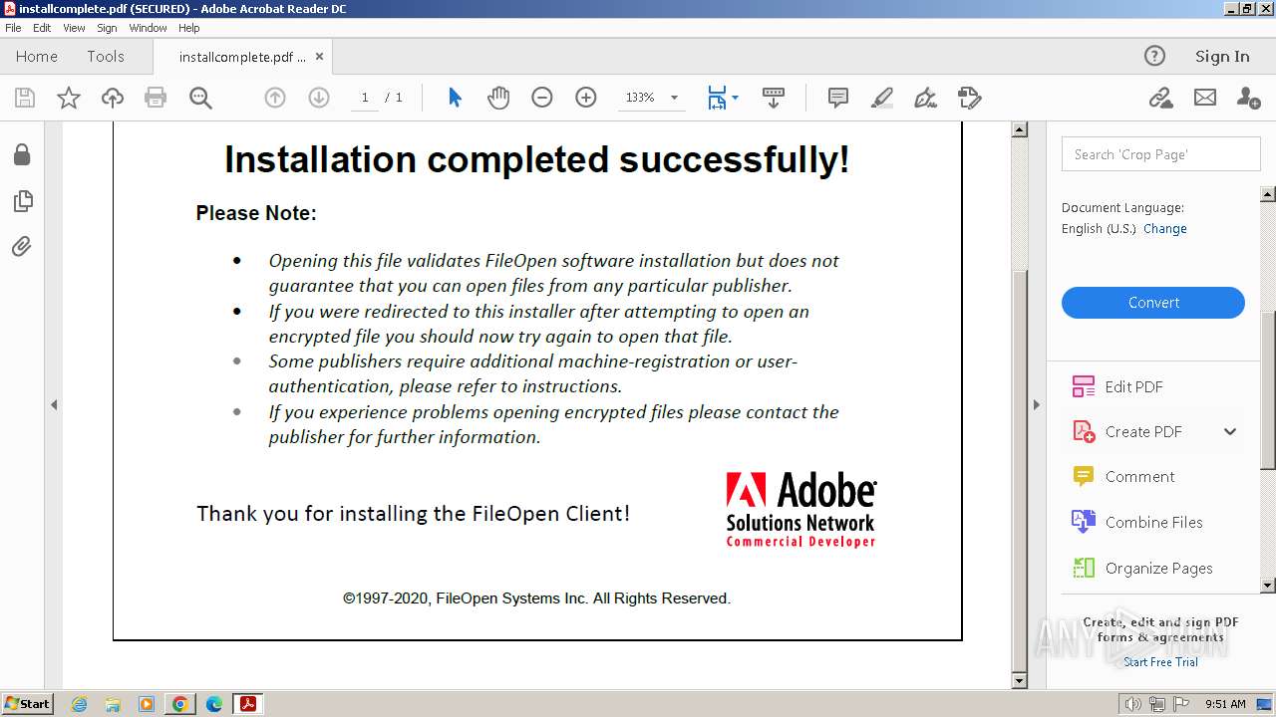Open the Window menu
The image size is (1276, 717).
point(148,28)
